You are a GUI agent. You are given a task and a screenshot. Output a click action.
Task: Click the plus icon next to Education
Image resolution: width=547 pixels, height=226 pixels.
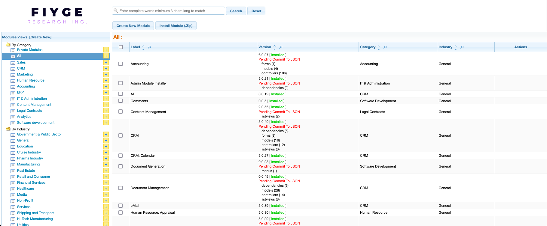point(106,146)
